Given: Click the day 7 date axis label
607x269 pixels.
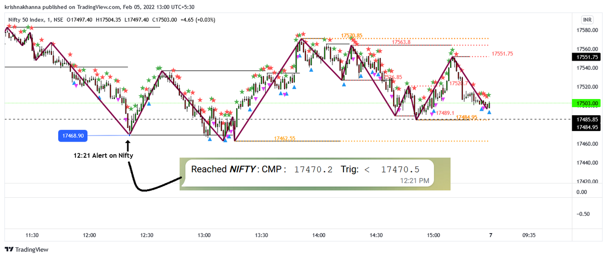Looking at the screenshot, I should (491, 235).
